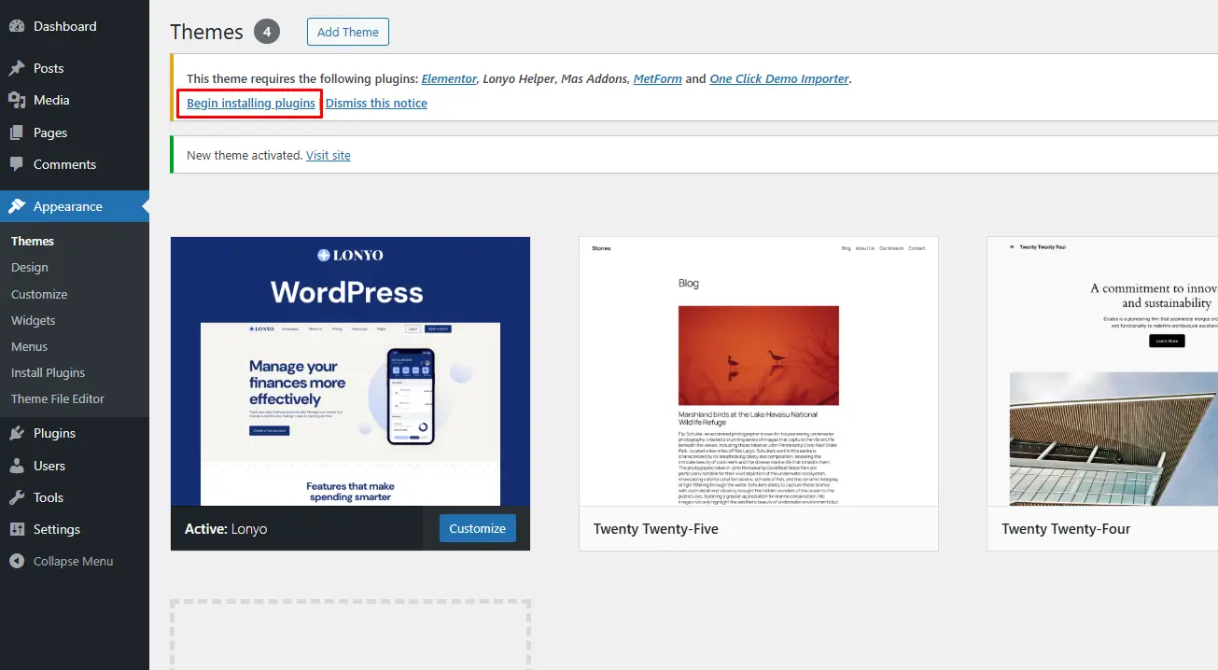Click the Collapse Menu arrow icon
This screenshot has height=670, width=1218.
(17, 561)
